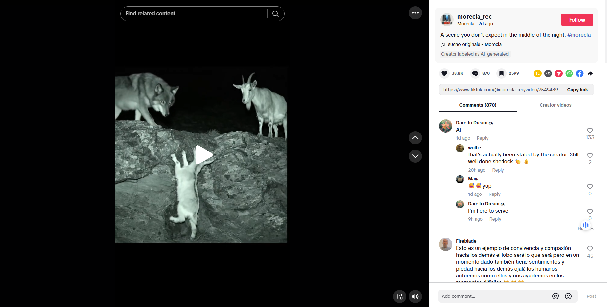
Task: Click the yellow repost icon
Action: click(x=538, y=73)
